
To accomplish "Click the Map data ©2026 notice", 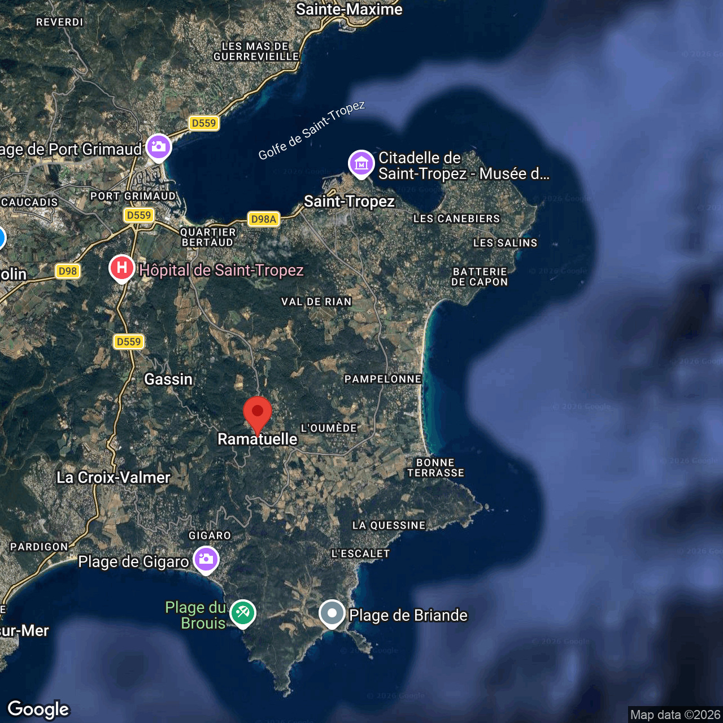I will coord(675,715).
